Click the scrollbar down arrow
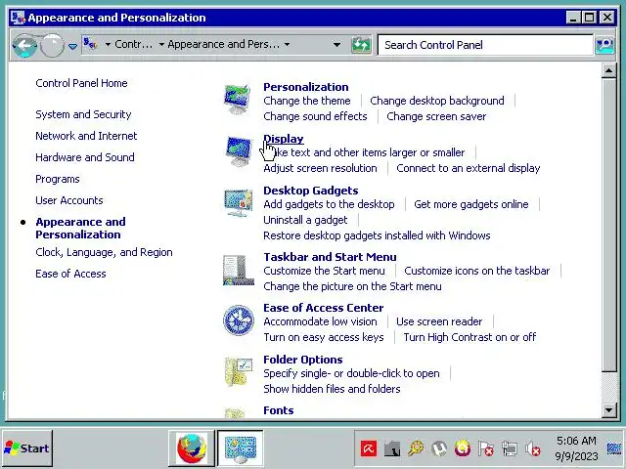Viewport: 626px width, 469px height. click(x=608, y=409)
